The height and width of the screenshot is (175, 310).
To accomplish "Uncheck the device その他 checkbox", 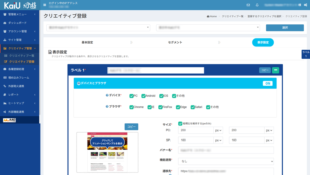I will point(174,96).
